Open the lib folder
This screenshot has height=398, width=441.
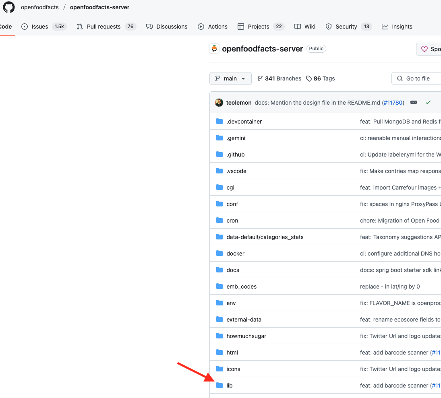[229, 386]
